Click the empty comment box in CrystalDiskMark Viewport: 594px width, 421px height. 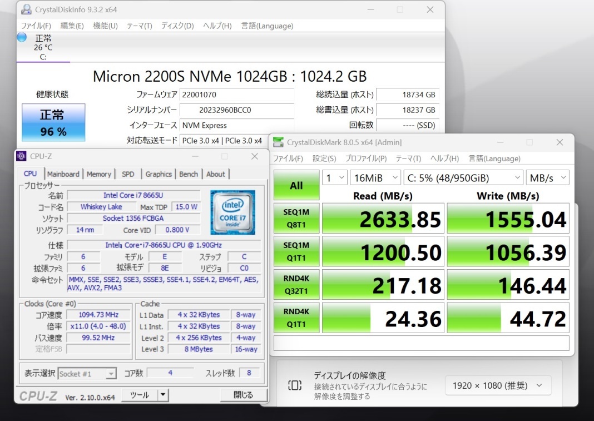click(x=421, y=343)
